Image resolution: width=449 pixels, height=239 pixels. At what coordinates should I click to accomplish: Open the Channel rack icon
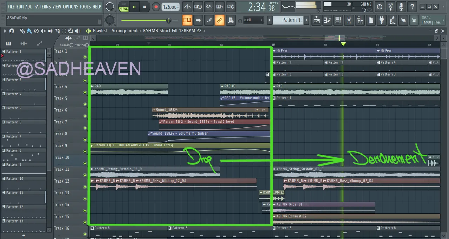pos(338,20)
